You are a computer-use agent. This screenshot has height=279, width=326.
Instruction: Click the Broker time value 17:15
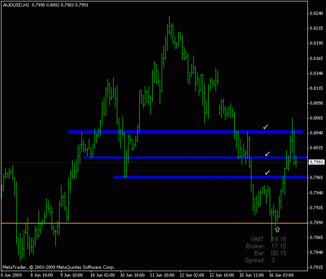pyautogui.click(x=279, y=246)
